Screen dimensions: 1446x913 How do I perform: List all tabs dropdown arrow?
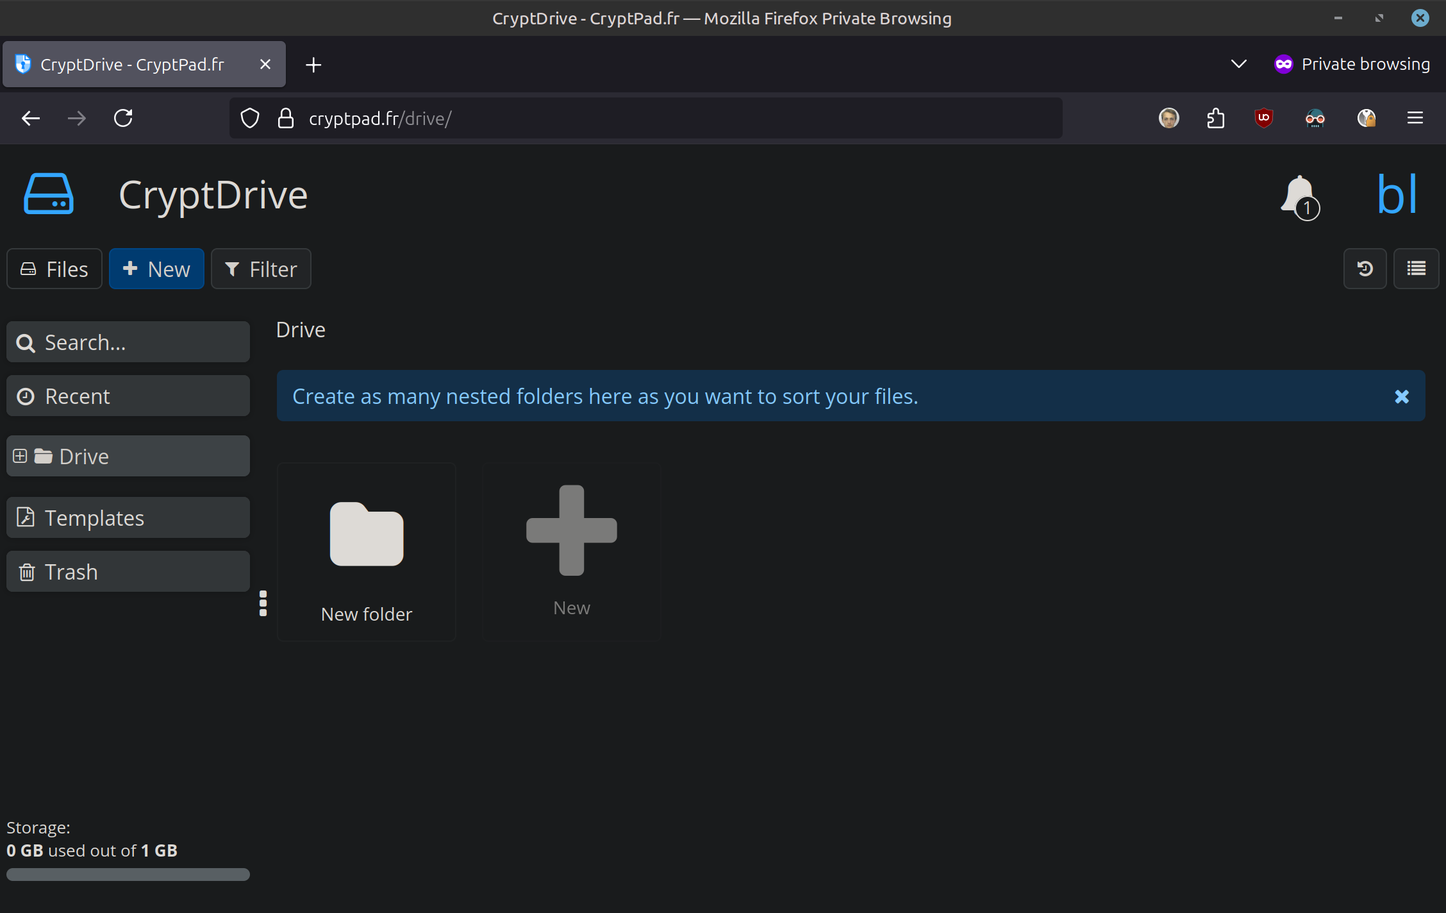pyautogui.click(x=1238, y=64)
